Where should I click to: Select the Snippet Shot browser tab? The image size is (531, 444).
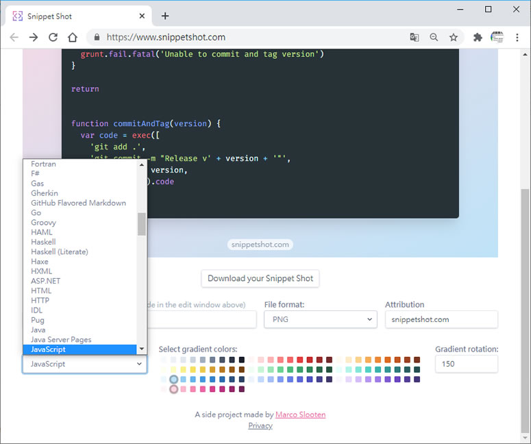(x=79, y=16)
